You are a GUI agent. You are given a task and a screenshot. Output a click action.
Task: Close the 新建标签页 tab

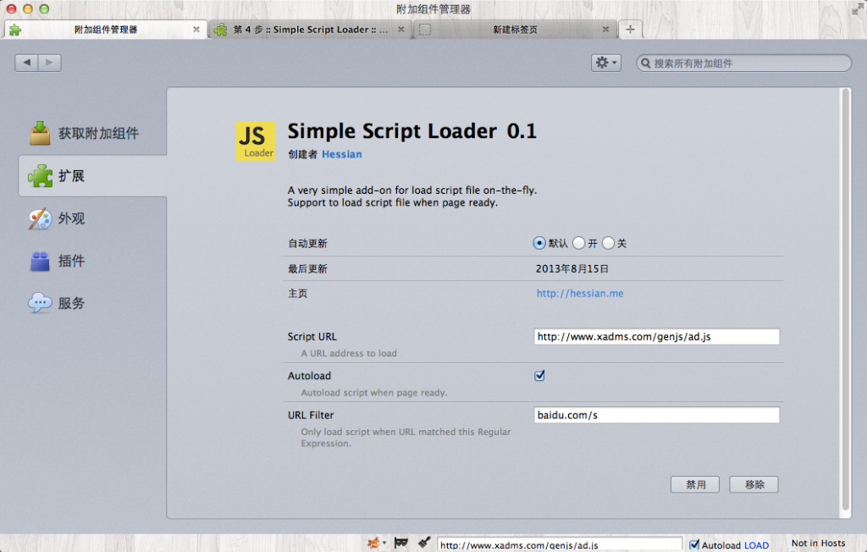pos(605,30)
